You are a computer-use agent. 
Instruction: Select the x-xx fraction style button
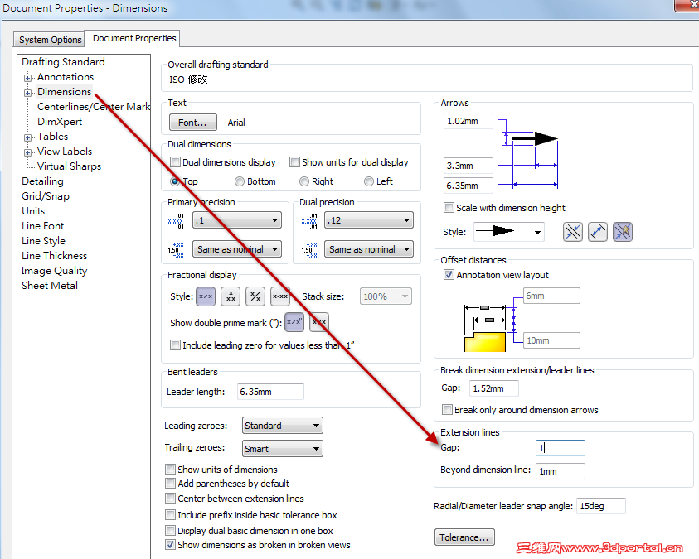[x=280, y=296]
